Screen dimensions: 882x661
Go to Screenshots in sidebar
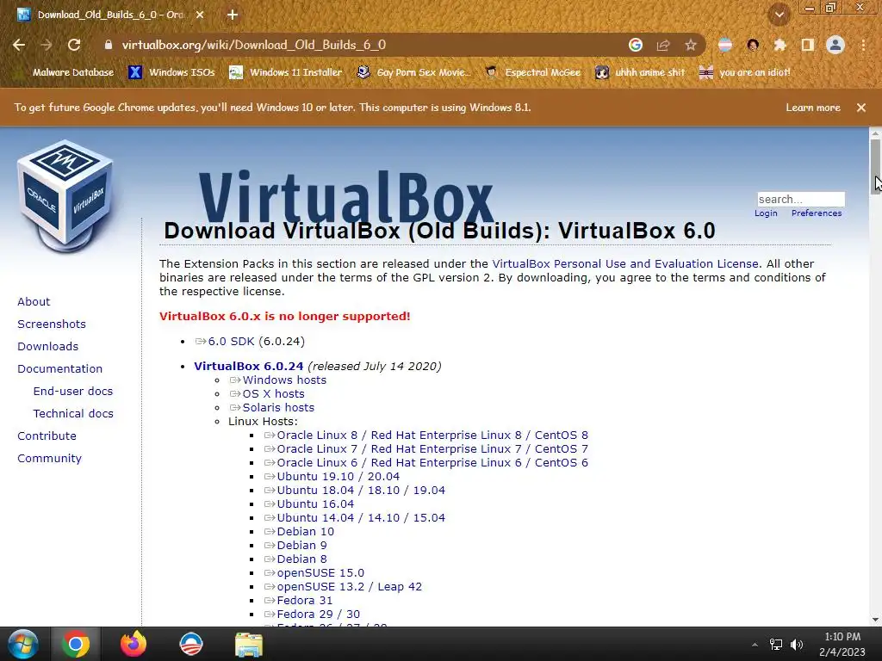pos(52,324)
